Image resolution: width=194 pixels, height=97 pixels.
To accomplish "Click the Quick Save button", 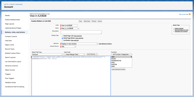I will coord(87,21).
